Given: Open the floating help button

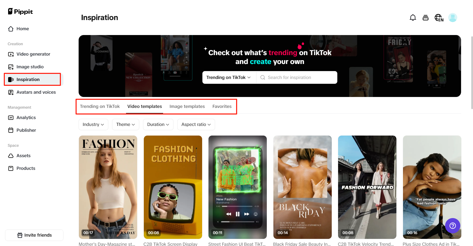Looking at the screenshot, I should [x=453, y=226].
